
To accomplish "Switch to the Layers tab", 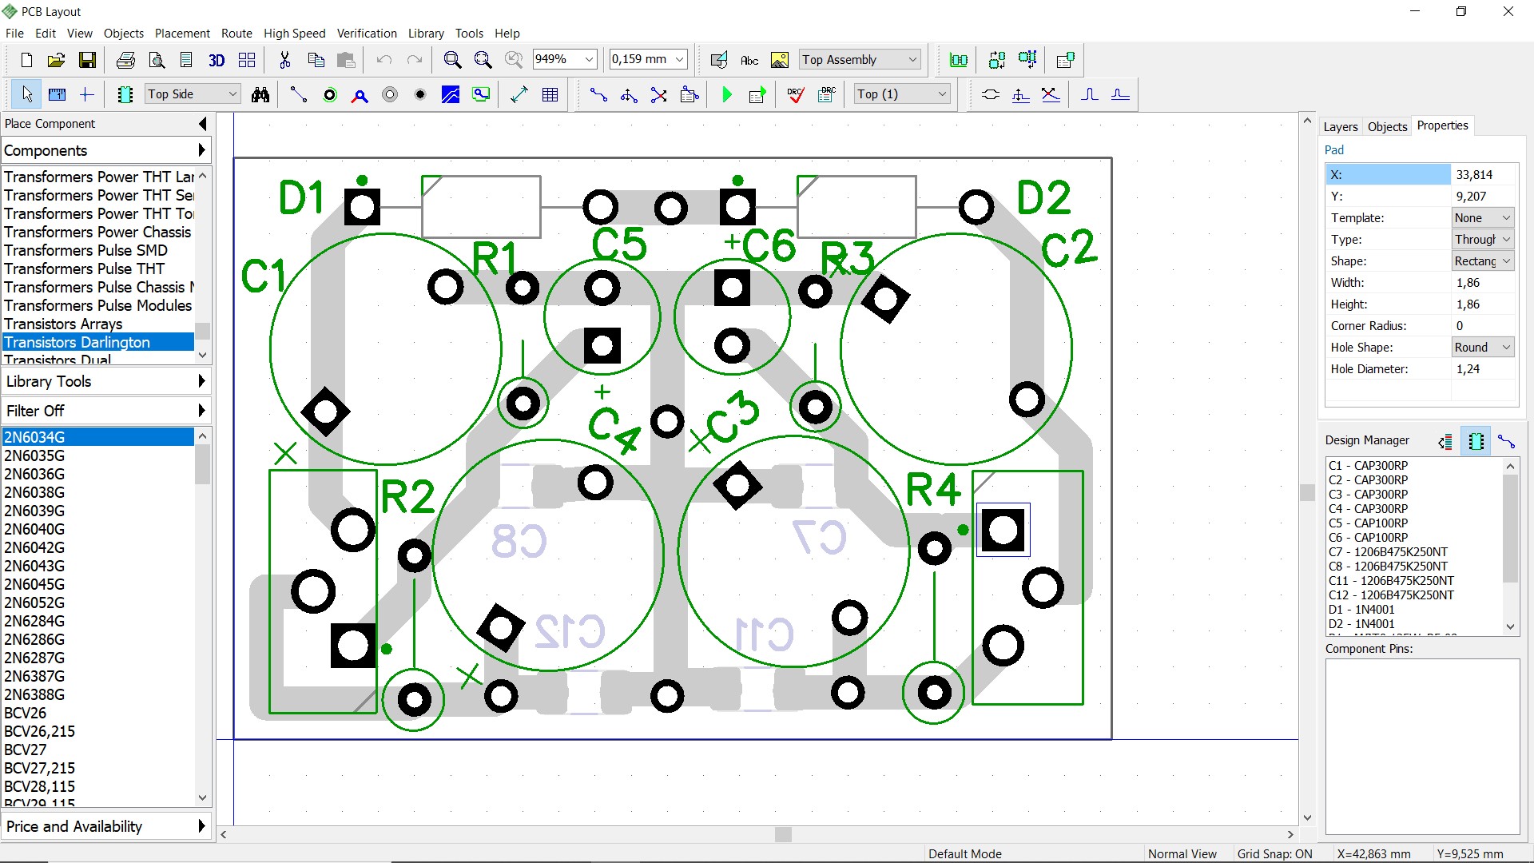I will click(x=1340, y=126).
